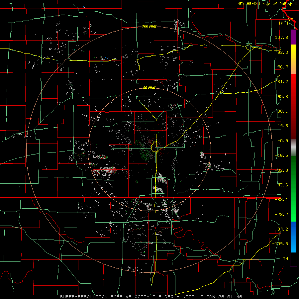The image size is (299, 299).
Task: Select the -94.2 value on the velocity scale
Action: coord(281,229)
